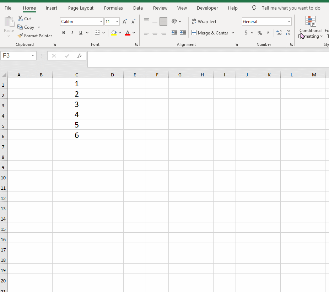
Task: Switch to the Insert tab
Action: (52, 8)
